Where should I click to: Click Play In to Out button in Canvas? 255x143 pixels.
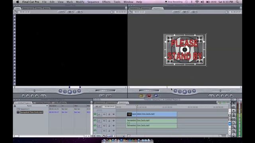[180, 92]
